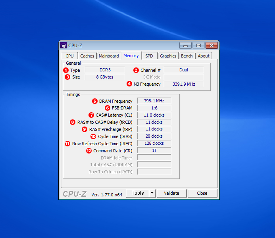Click the CPU-Z app icon in title bar

click(63, 45)
